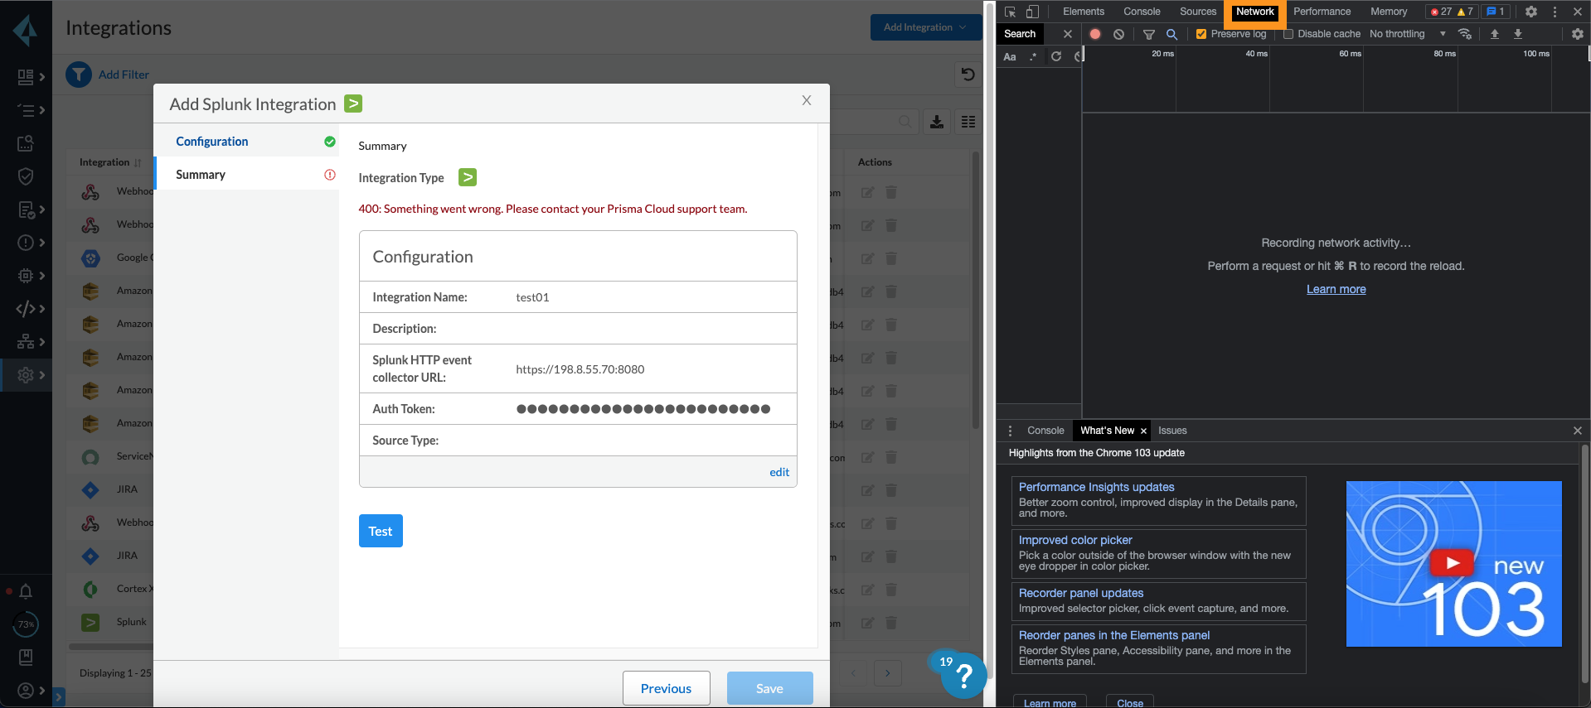Select the Summary step in dialog

pos(247,175)
